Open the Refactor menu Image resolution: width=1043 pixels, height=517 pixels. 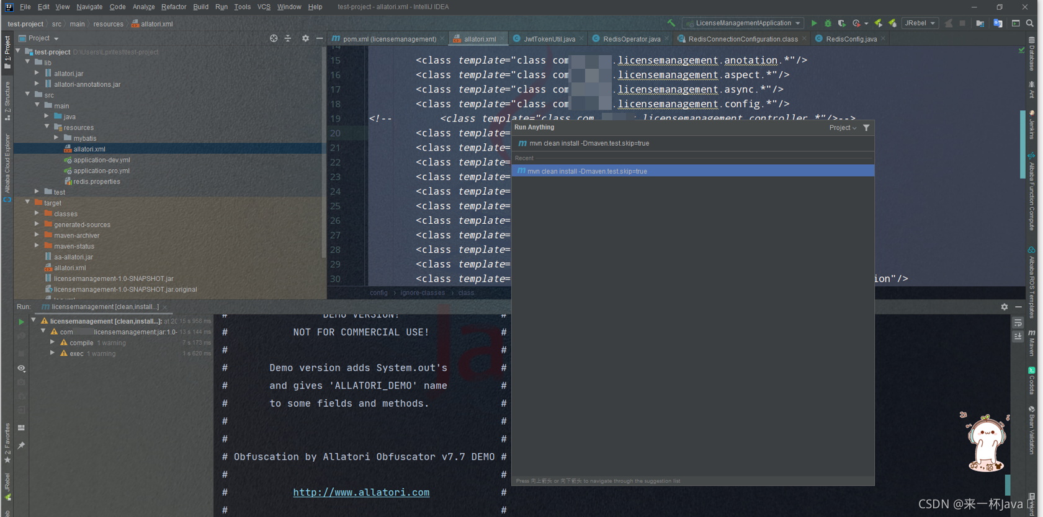click(174, 7)
